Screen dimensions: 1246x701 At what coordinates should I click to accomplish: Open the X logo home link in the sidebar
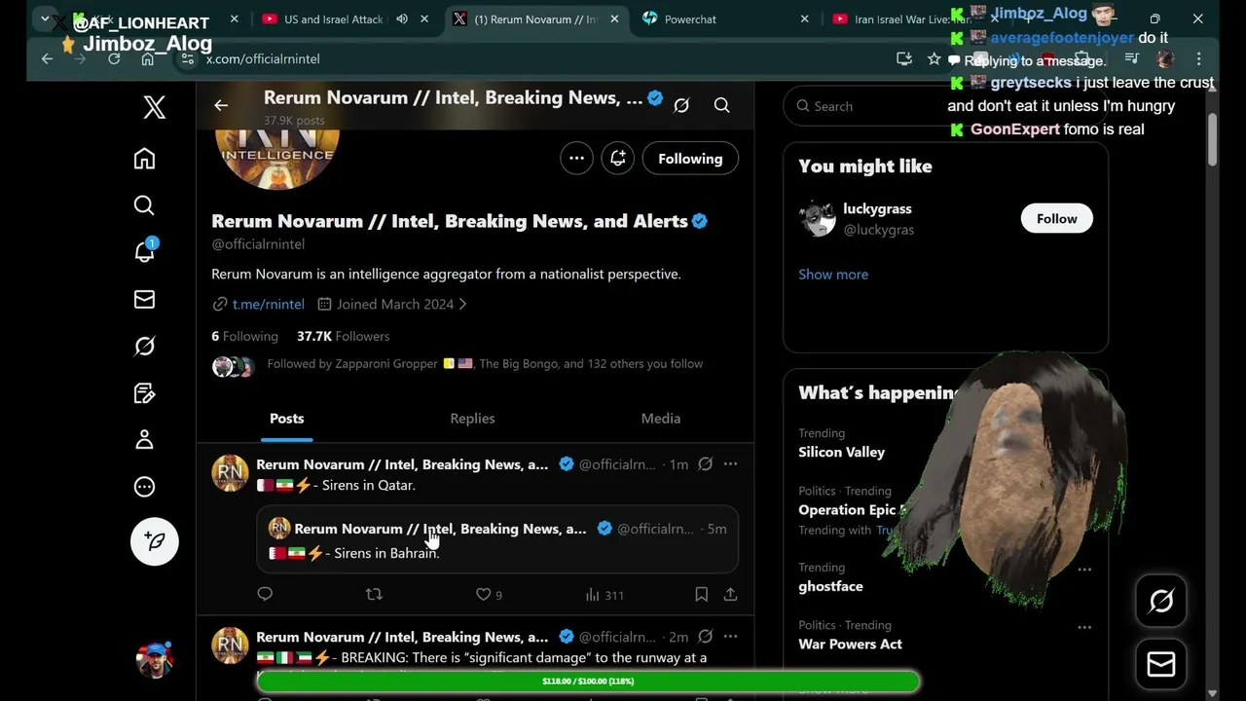click(154, 107)
